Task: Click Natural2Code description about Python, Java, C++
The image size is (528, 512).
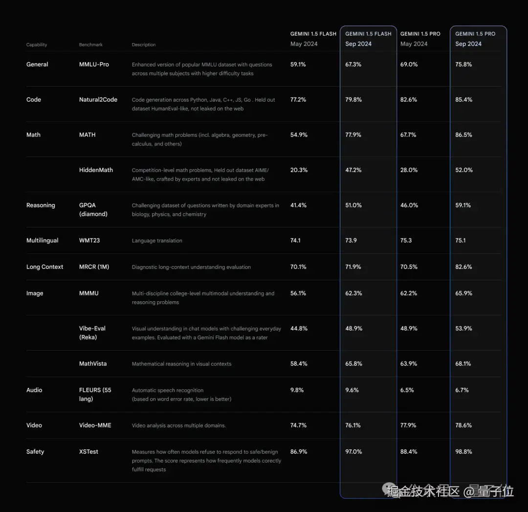Action: coord(203,104)
